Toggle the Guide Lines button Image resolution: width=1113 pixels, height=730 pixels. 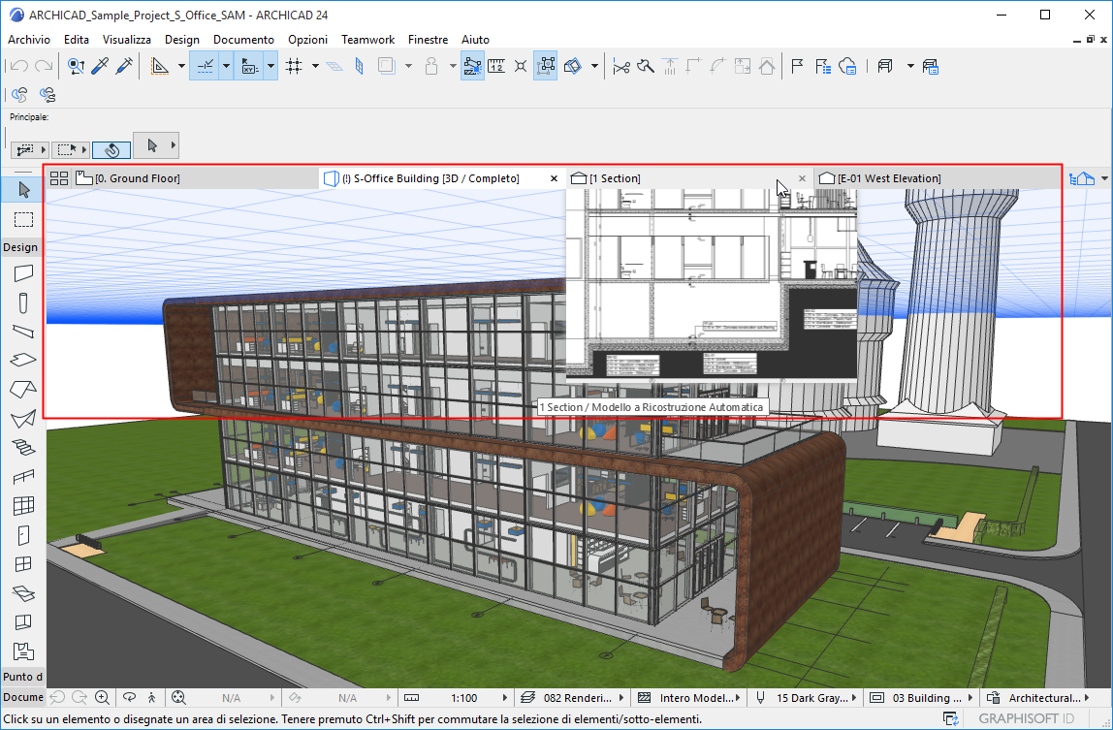click(x=206, y=66)
